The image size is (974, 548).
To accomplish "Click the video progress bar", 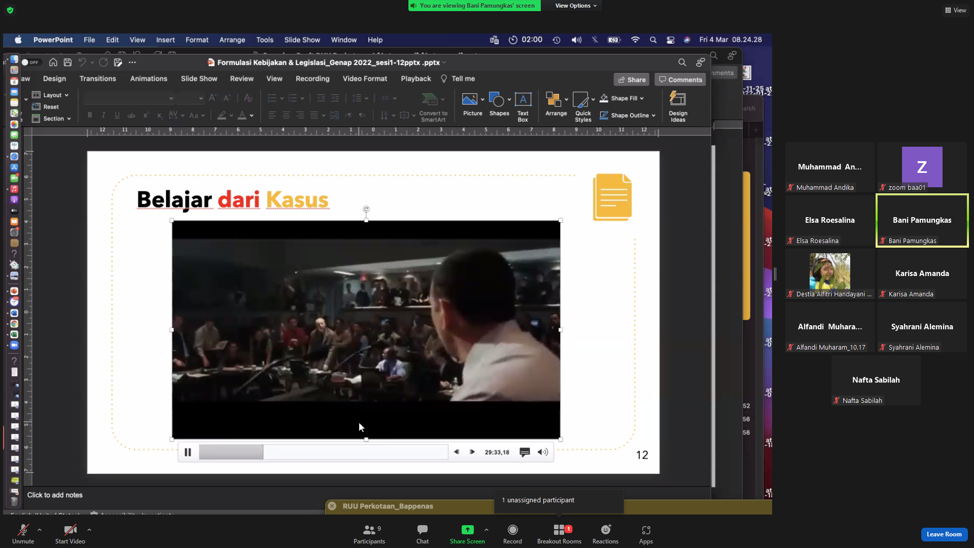I will pyautogui.click(x=323, y=452).
